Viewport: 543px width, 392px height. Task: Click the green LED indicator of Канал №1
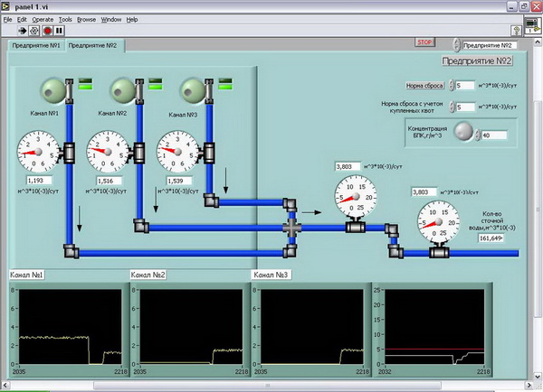click(86, 87)
